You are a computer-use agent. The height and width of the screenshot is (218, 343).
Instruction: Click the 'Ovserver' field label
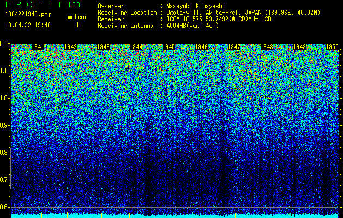point(111,6)
